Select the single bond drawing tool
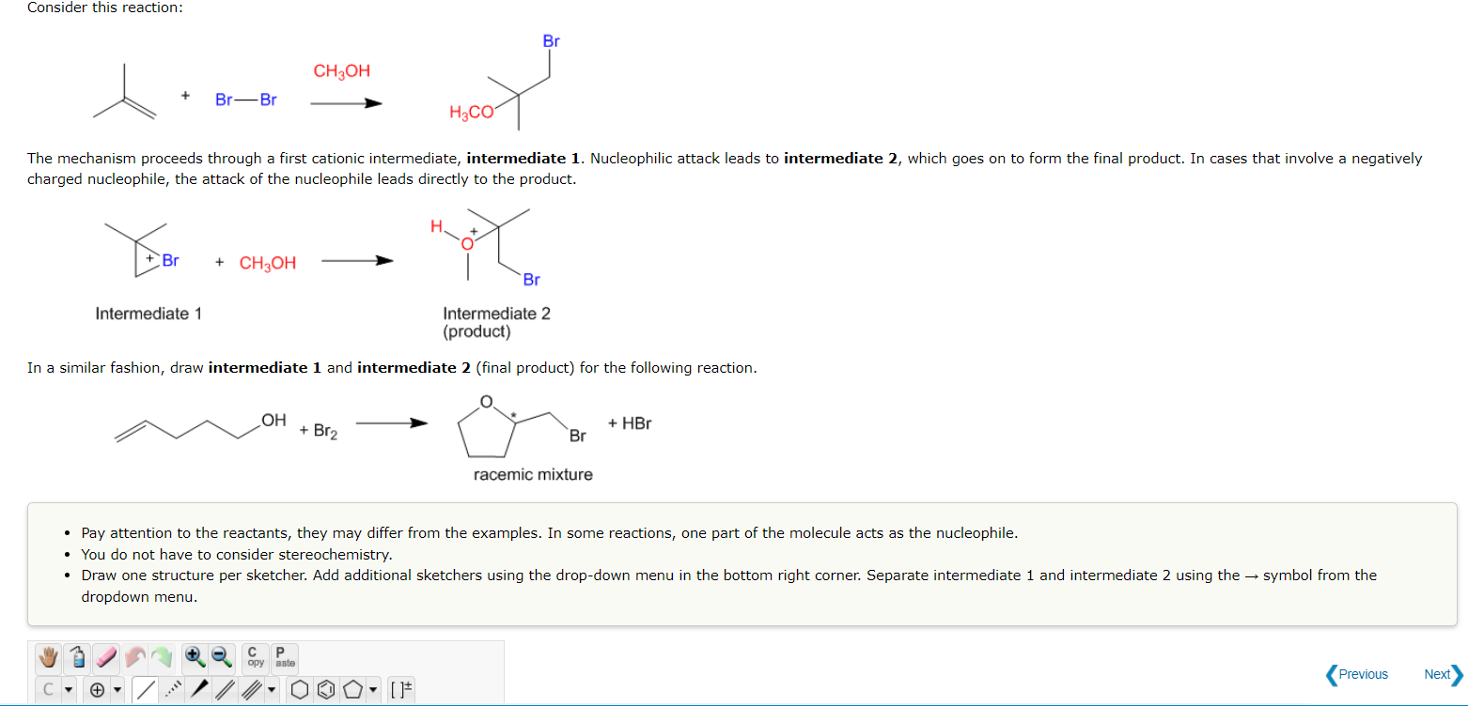Viewport: 1468px width, 706px height. [145, 687]
